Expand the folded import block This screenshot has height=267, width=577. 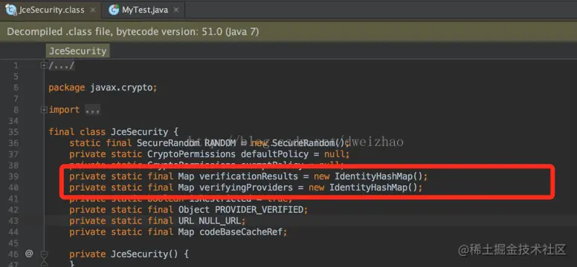[x=44, y=110]
